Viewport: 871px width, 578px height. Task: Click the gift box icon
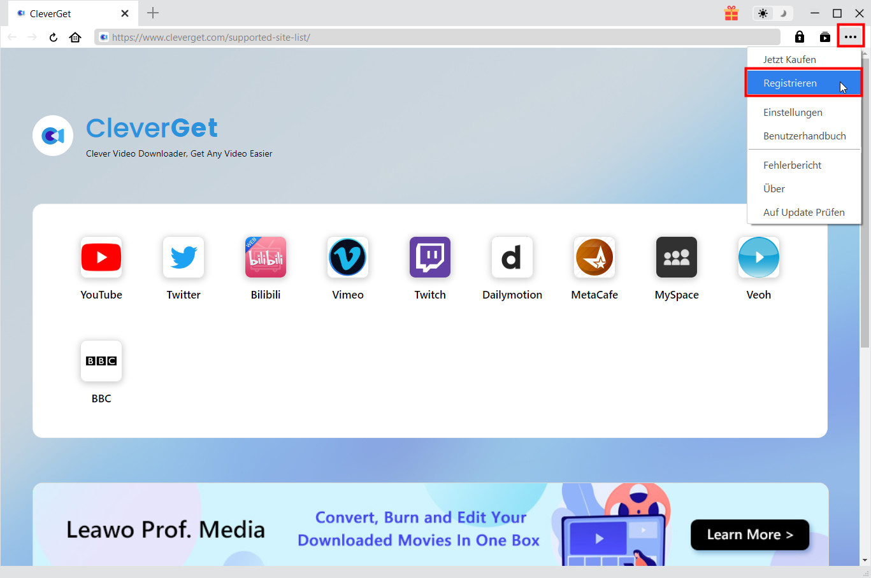tap(731, 13)
